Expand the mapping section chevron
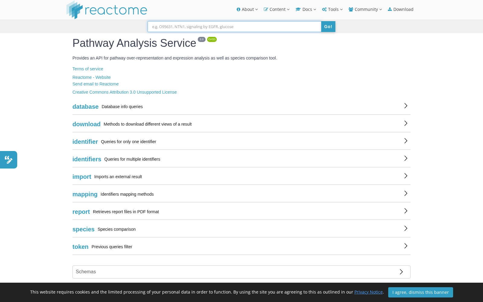483x302 pixels. 406,193
